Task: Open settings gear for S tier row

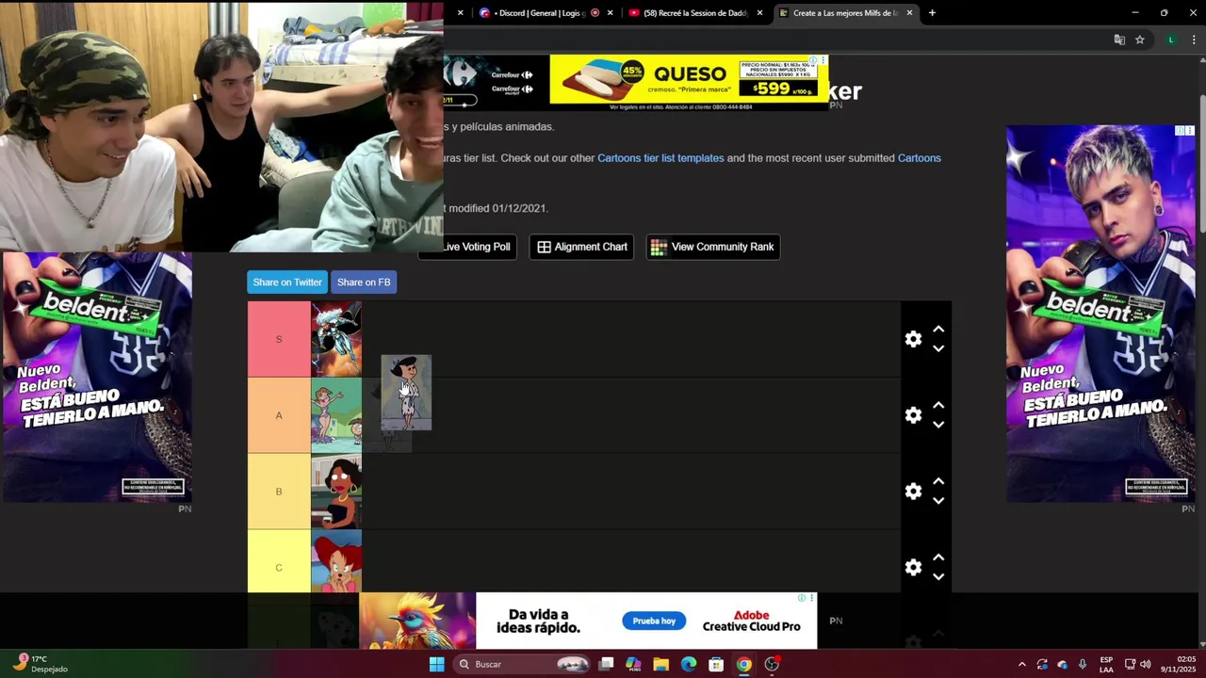Action: [x=913, y=339]
